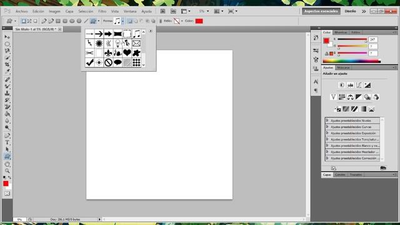Pick the envelope shape from shape picker
Screen dimensions: 400x225
pos(136,43)
